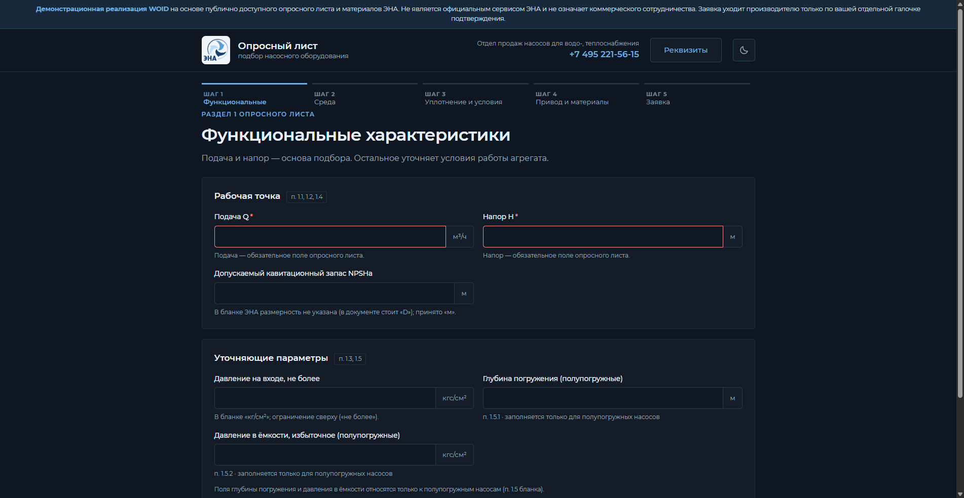Click the м³/ч unit label
Viewport: 964px width, 498px height.
460,237
